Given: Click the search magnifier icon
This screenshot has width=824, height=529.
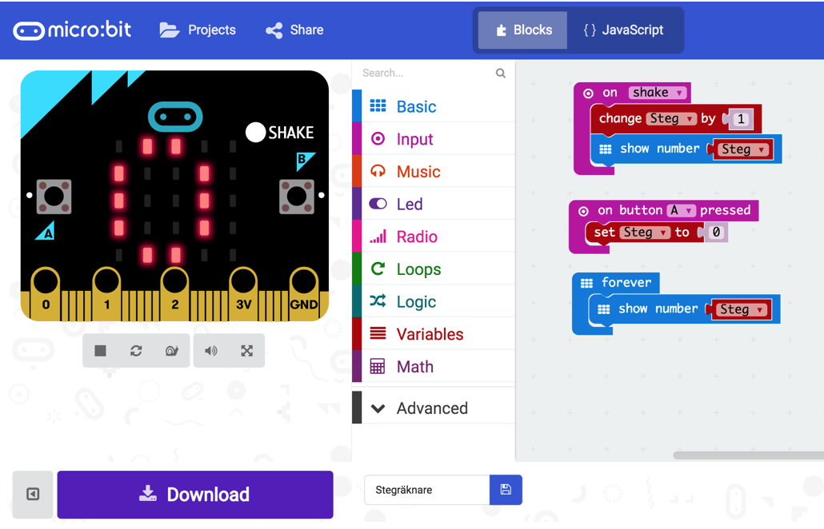Looking at the screenshot, I should [x=501, y=73].
